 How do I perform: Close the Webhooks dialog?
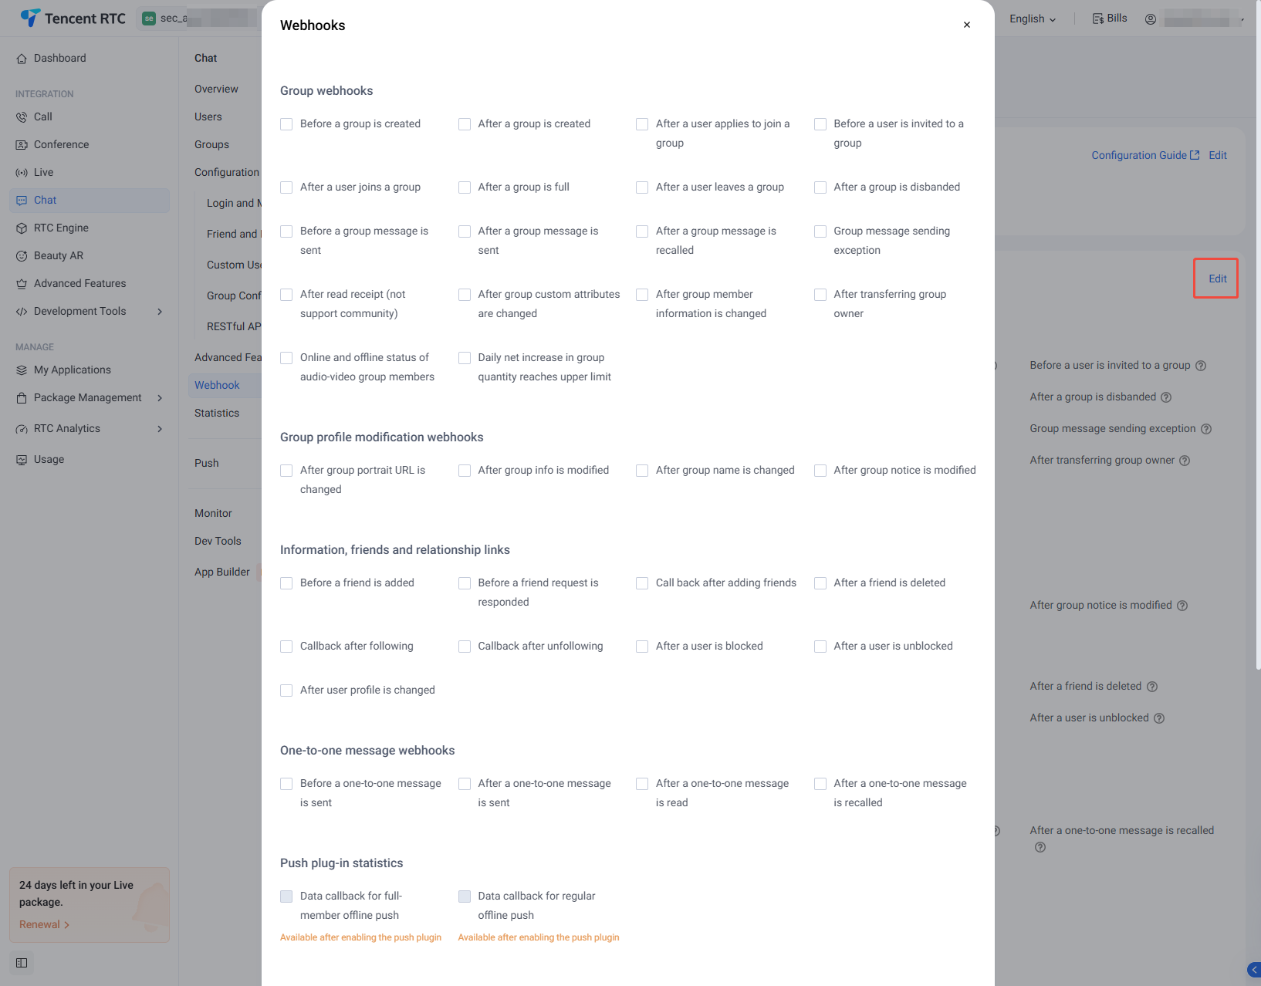966,25
